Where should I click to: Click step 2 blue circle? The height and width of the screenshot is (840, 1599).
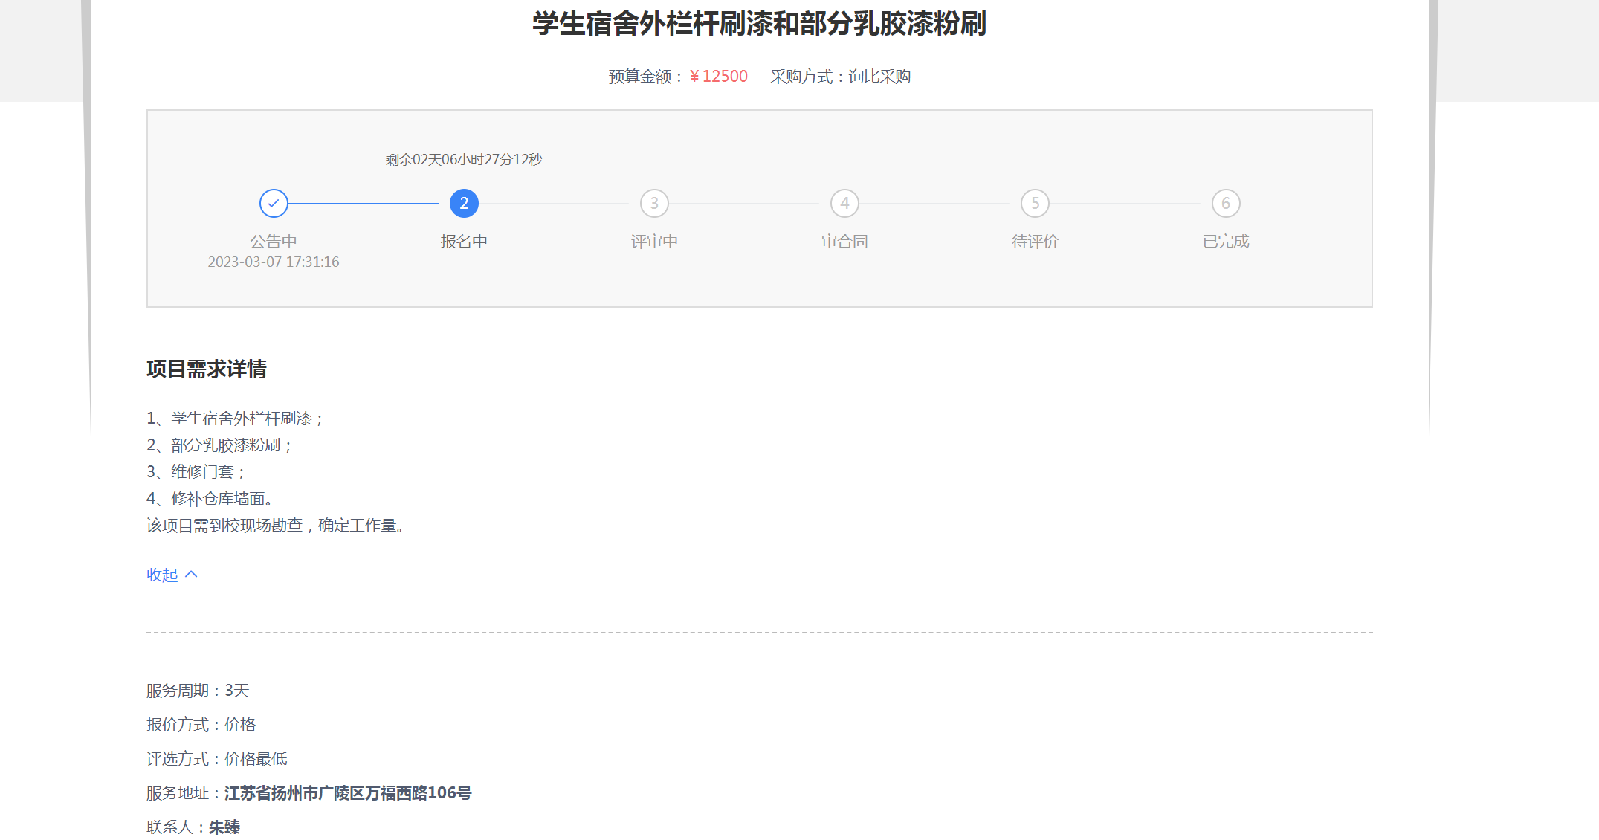464,203
